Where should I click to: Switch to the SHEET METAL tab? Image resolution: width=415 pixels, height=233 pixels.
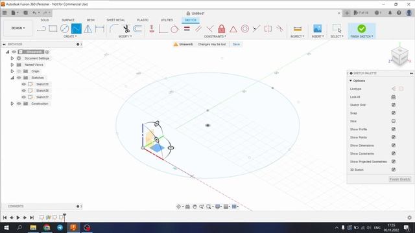coord(115,20)
